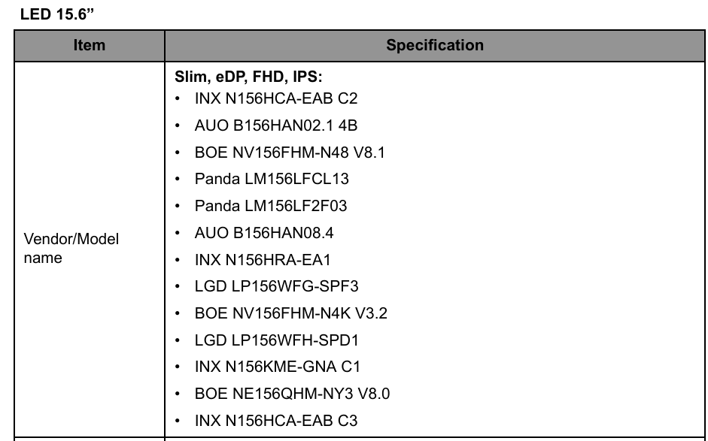Select AUO B156HAN02.1 4B entry
This screenshot has height=441, width=708.
pos(276,125)
